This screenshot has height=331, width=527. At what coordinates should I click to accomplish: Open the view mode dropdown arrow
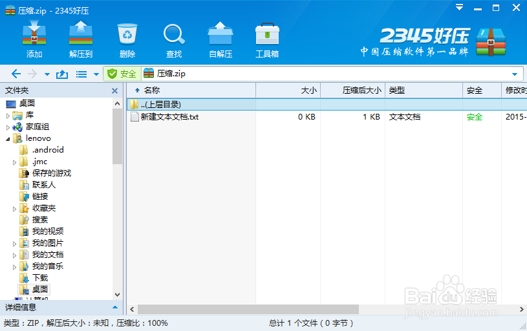pyautogui.click(x=96, y=74)
